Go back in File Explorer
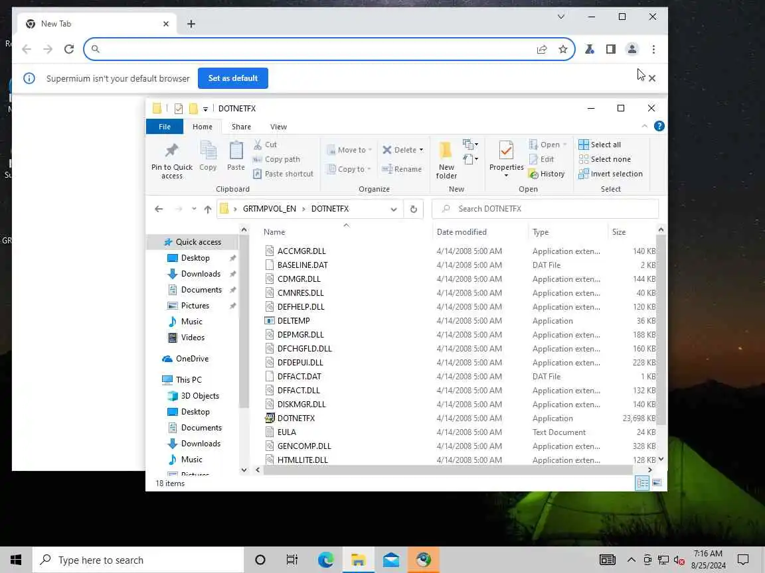Viewport: 765px width, 573px height. pos(159,209)
